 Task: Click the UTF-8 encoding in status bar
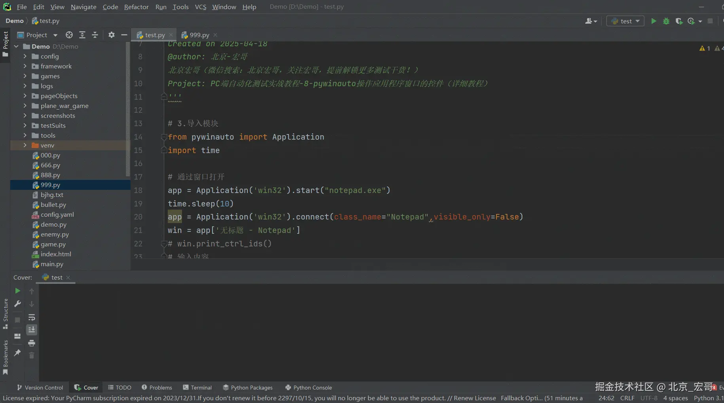(x=649, y=398)
